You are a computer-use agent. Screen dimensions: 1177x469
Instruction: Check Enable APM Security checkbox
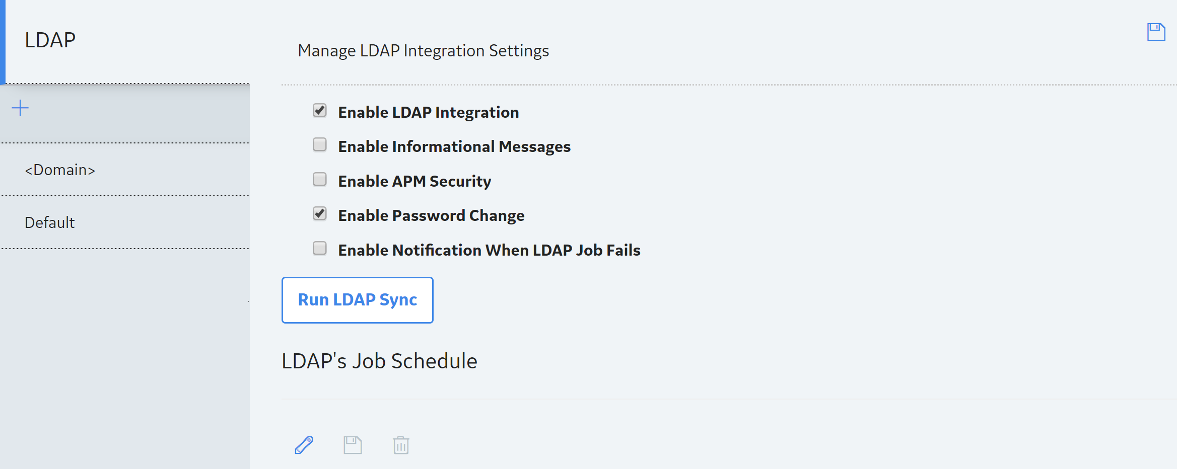(x=320, y=180)
